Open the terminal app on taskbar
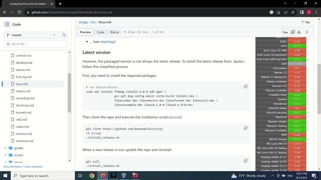Viewport: 321px width, 180px height. tap(113, 175)
